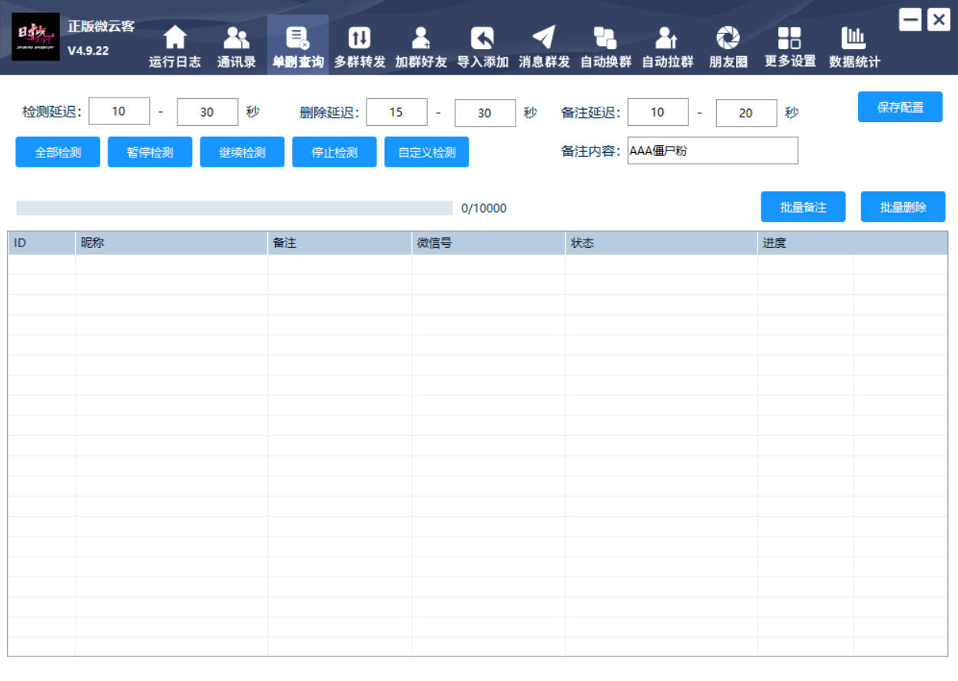Start 全部检测 detection
The width and height of the screenshot is (958, 681).
(58, 152)
